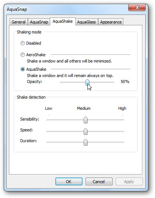Select the AquaShake radio option
155x198 pixels.
point(23,69)
